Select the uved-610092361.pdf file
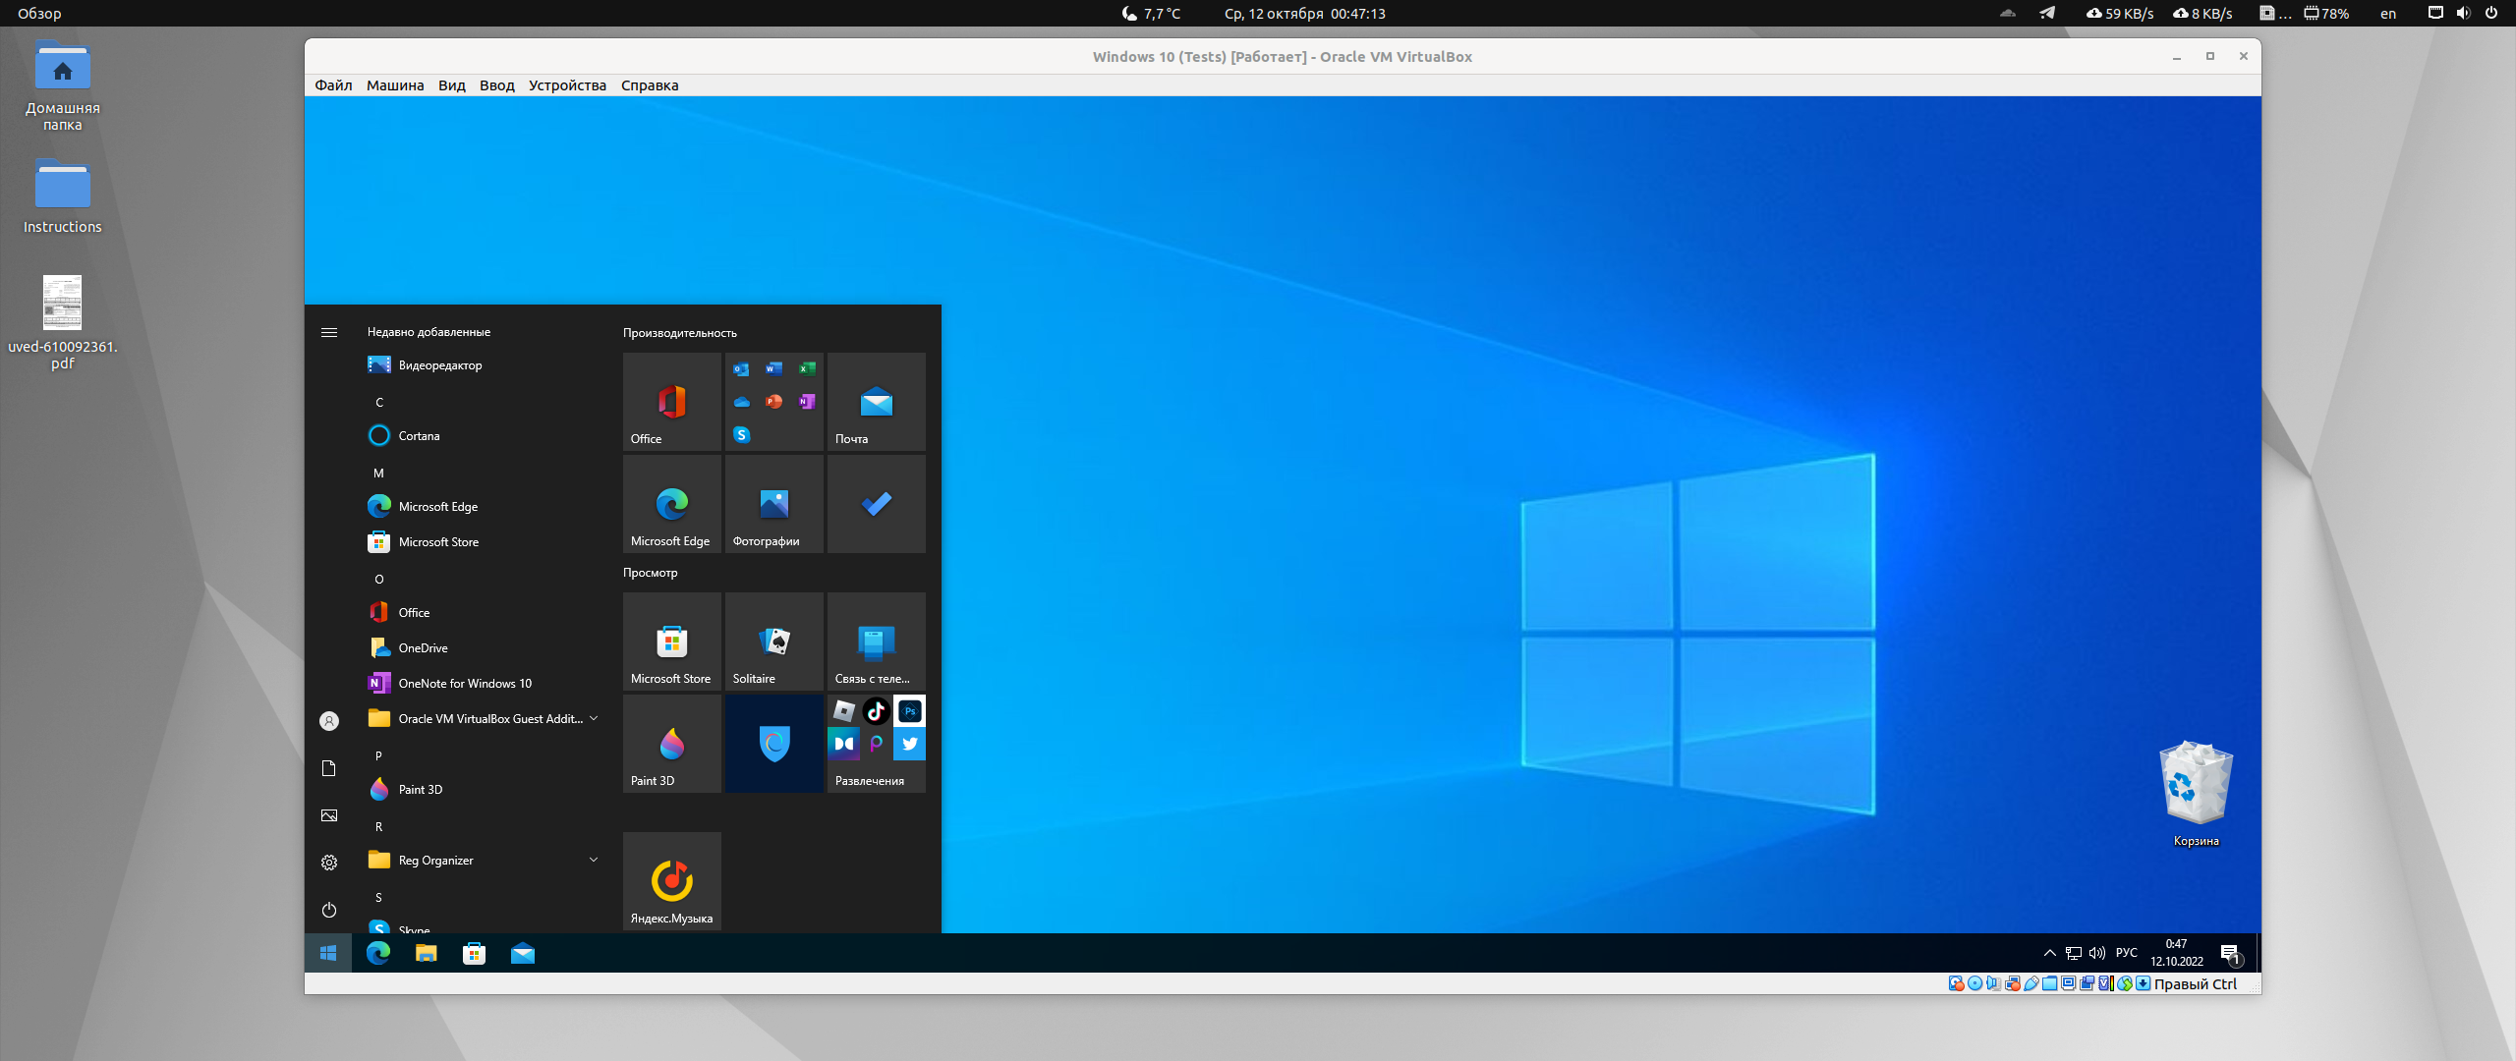 pos(63,322)
